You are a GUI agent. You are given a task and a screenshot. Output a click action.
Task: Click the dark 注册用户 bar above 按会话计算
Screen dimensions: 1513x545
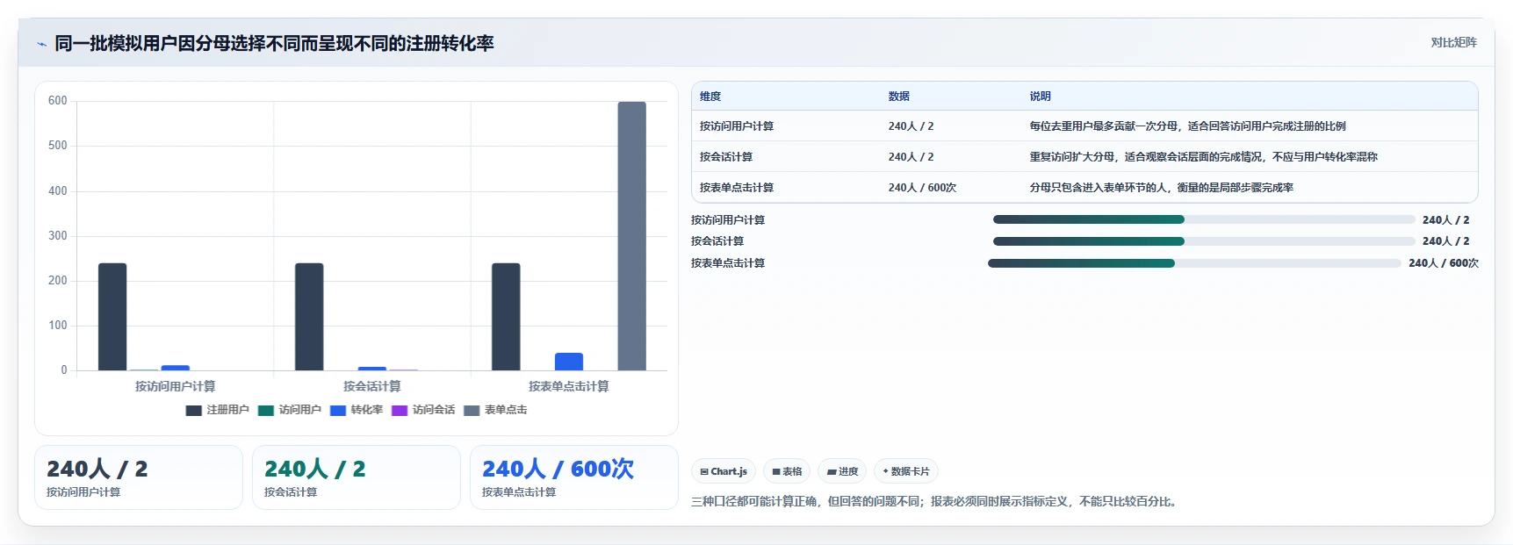point(309,317)
